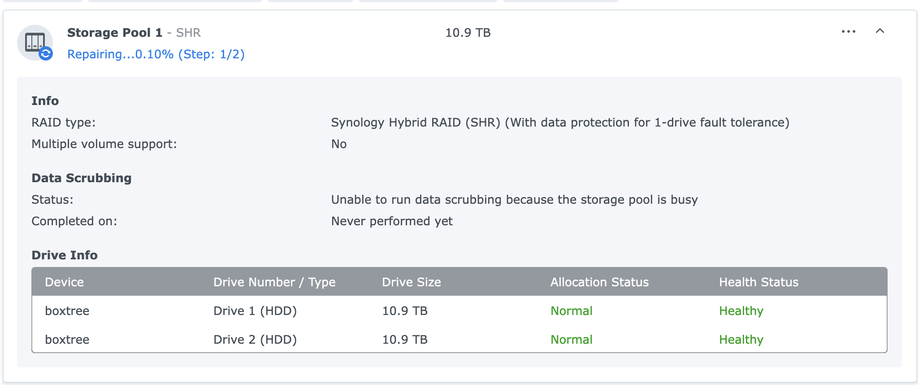
Task: Click the Device column header
Action: coord(64,282)
